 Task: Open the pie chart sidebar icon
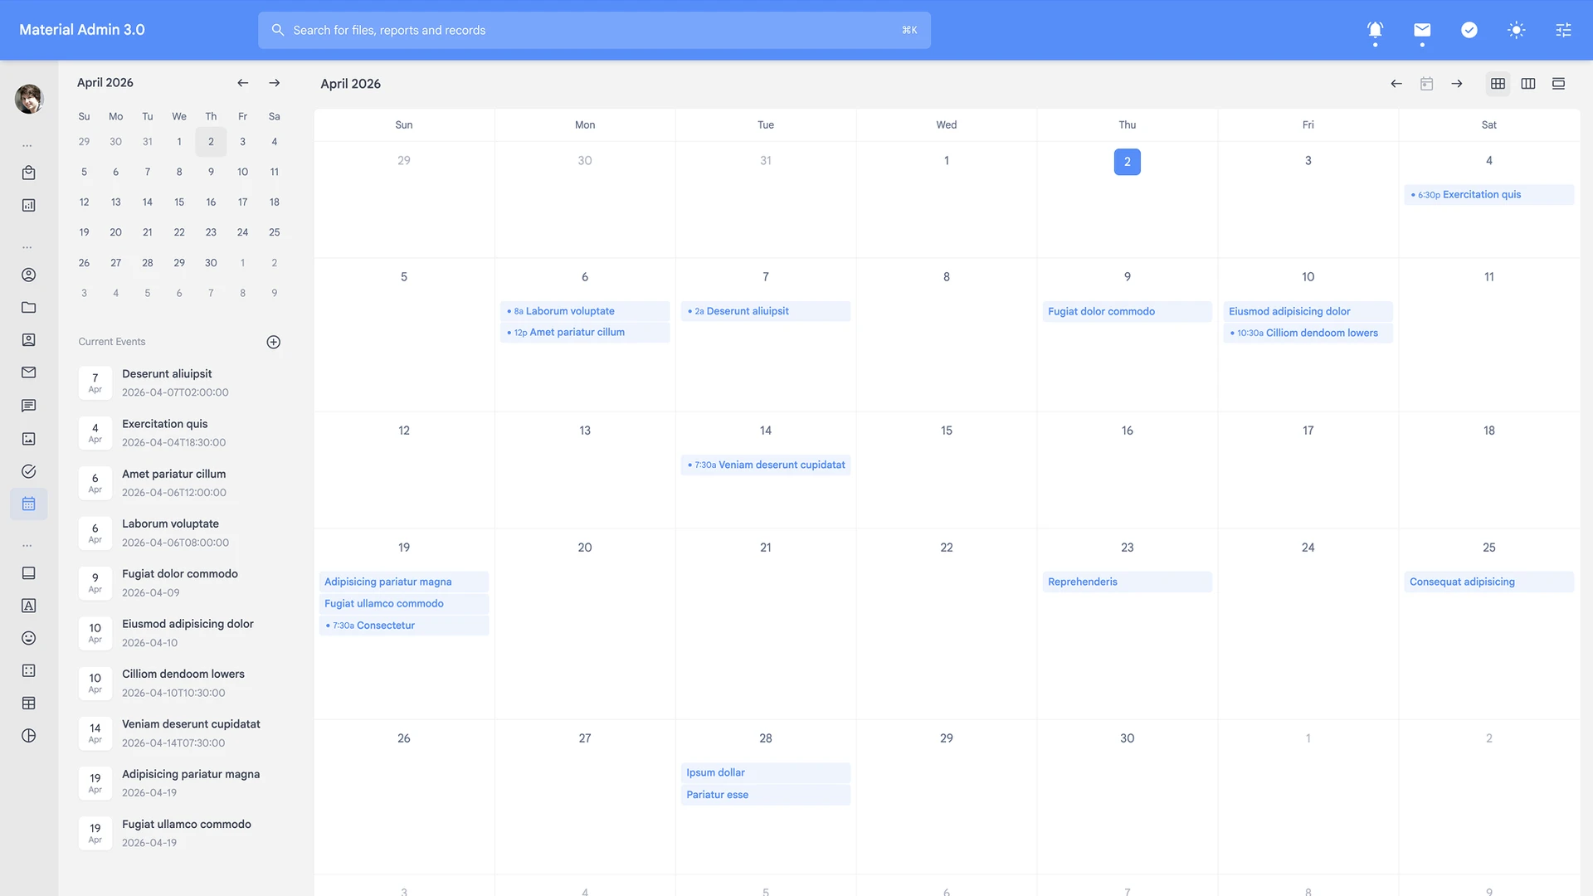(x=29, y=736)
